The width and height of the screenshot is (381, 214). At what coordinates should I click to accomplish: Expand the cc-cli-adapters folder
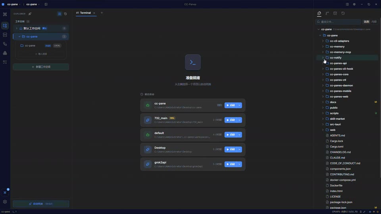tap(323, 41)
